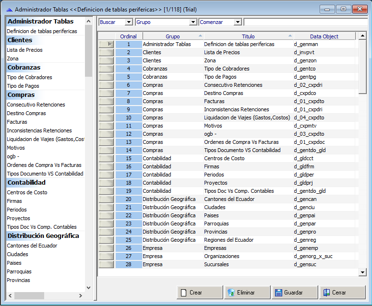Select Cantones del Ecuador in the sidebar
Image resolution: width=372 pixels, height=306 pixels.
[32, 246]
